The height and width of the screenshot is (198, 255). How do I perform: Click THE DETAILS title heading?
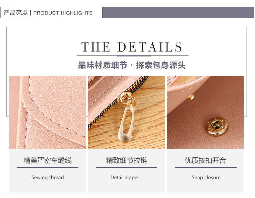click(131, 47)
